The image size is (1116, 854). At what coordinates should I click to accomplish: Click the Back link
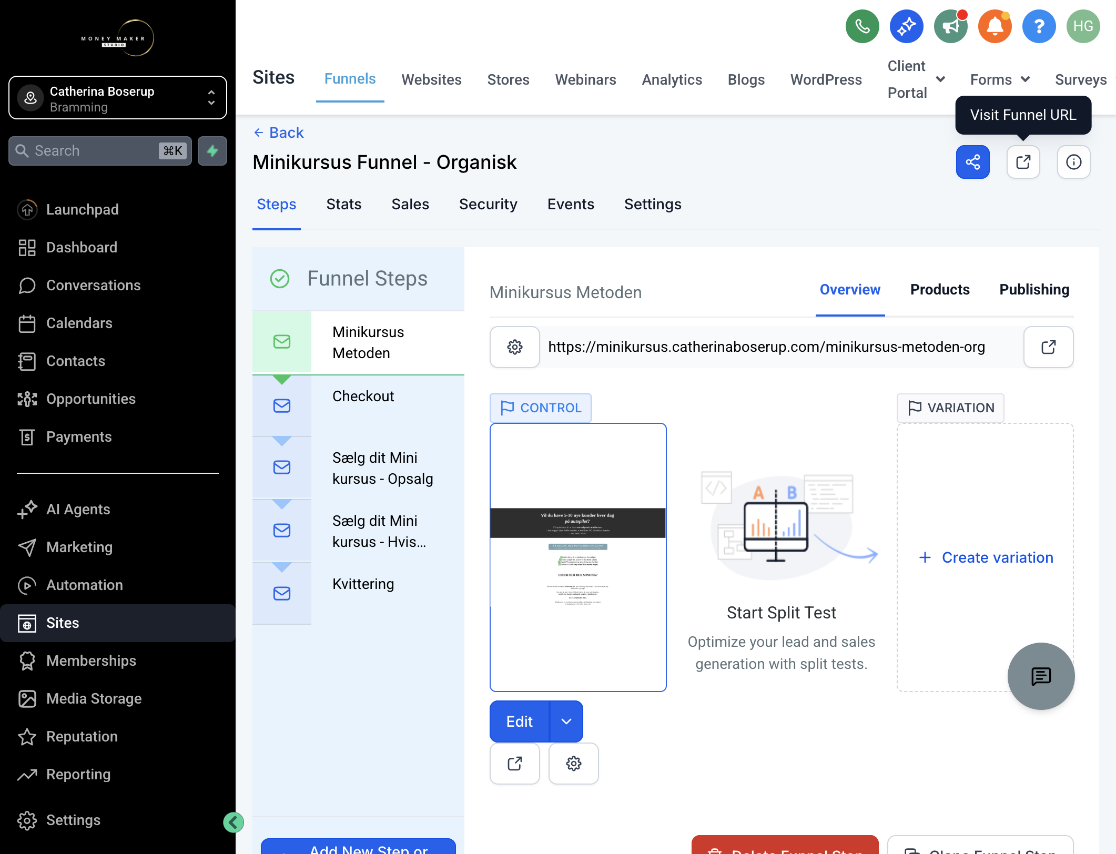coord(279,133)
